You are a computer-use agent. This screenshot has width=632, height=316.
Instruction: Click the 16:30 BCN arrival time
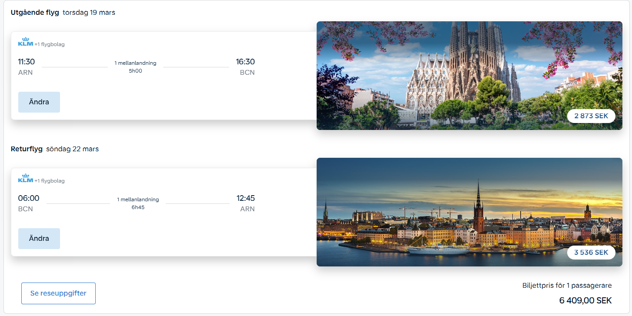tap(245, 62)
